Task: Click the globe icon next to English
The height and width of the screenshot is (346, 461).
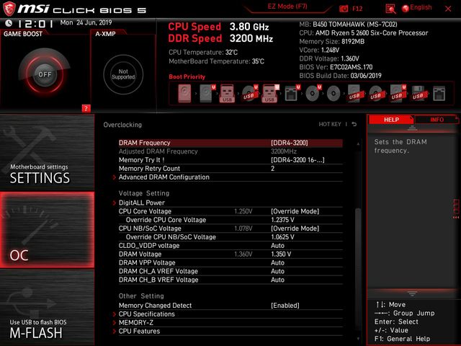Action: pos(405,9)
